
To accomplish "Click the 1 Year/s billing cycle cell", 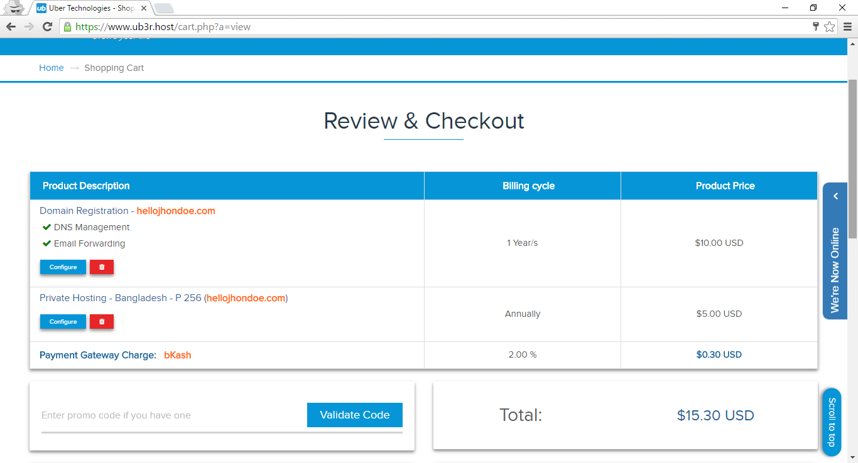I will pyautogui.click(x=522, y=243).
